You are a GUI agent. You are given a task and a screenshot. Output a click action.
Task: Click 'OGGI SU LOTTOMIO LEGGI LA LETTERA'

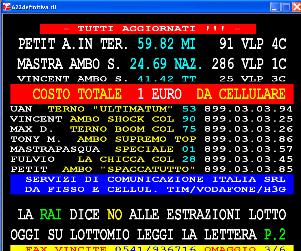tap(134, 235)
